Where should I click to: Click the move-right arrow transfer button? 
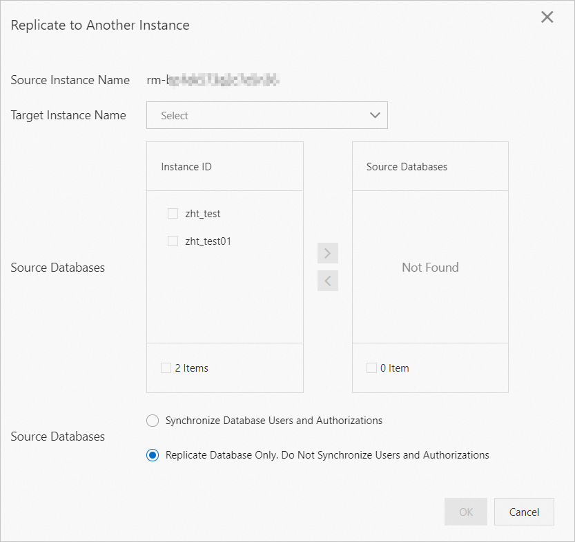[x=328, y=253]
